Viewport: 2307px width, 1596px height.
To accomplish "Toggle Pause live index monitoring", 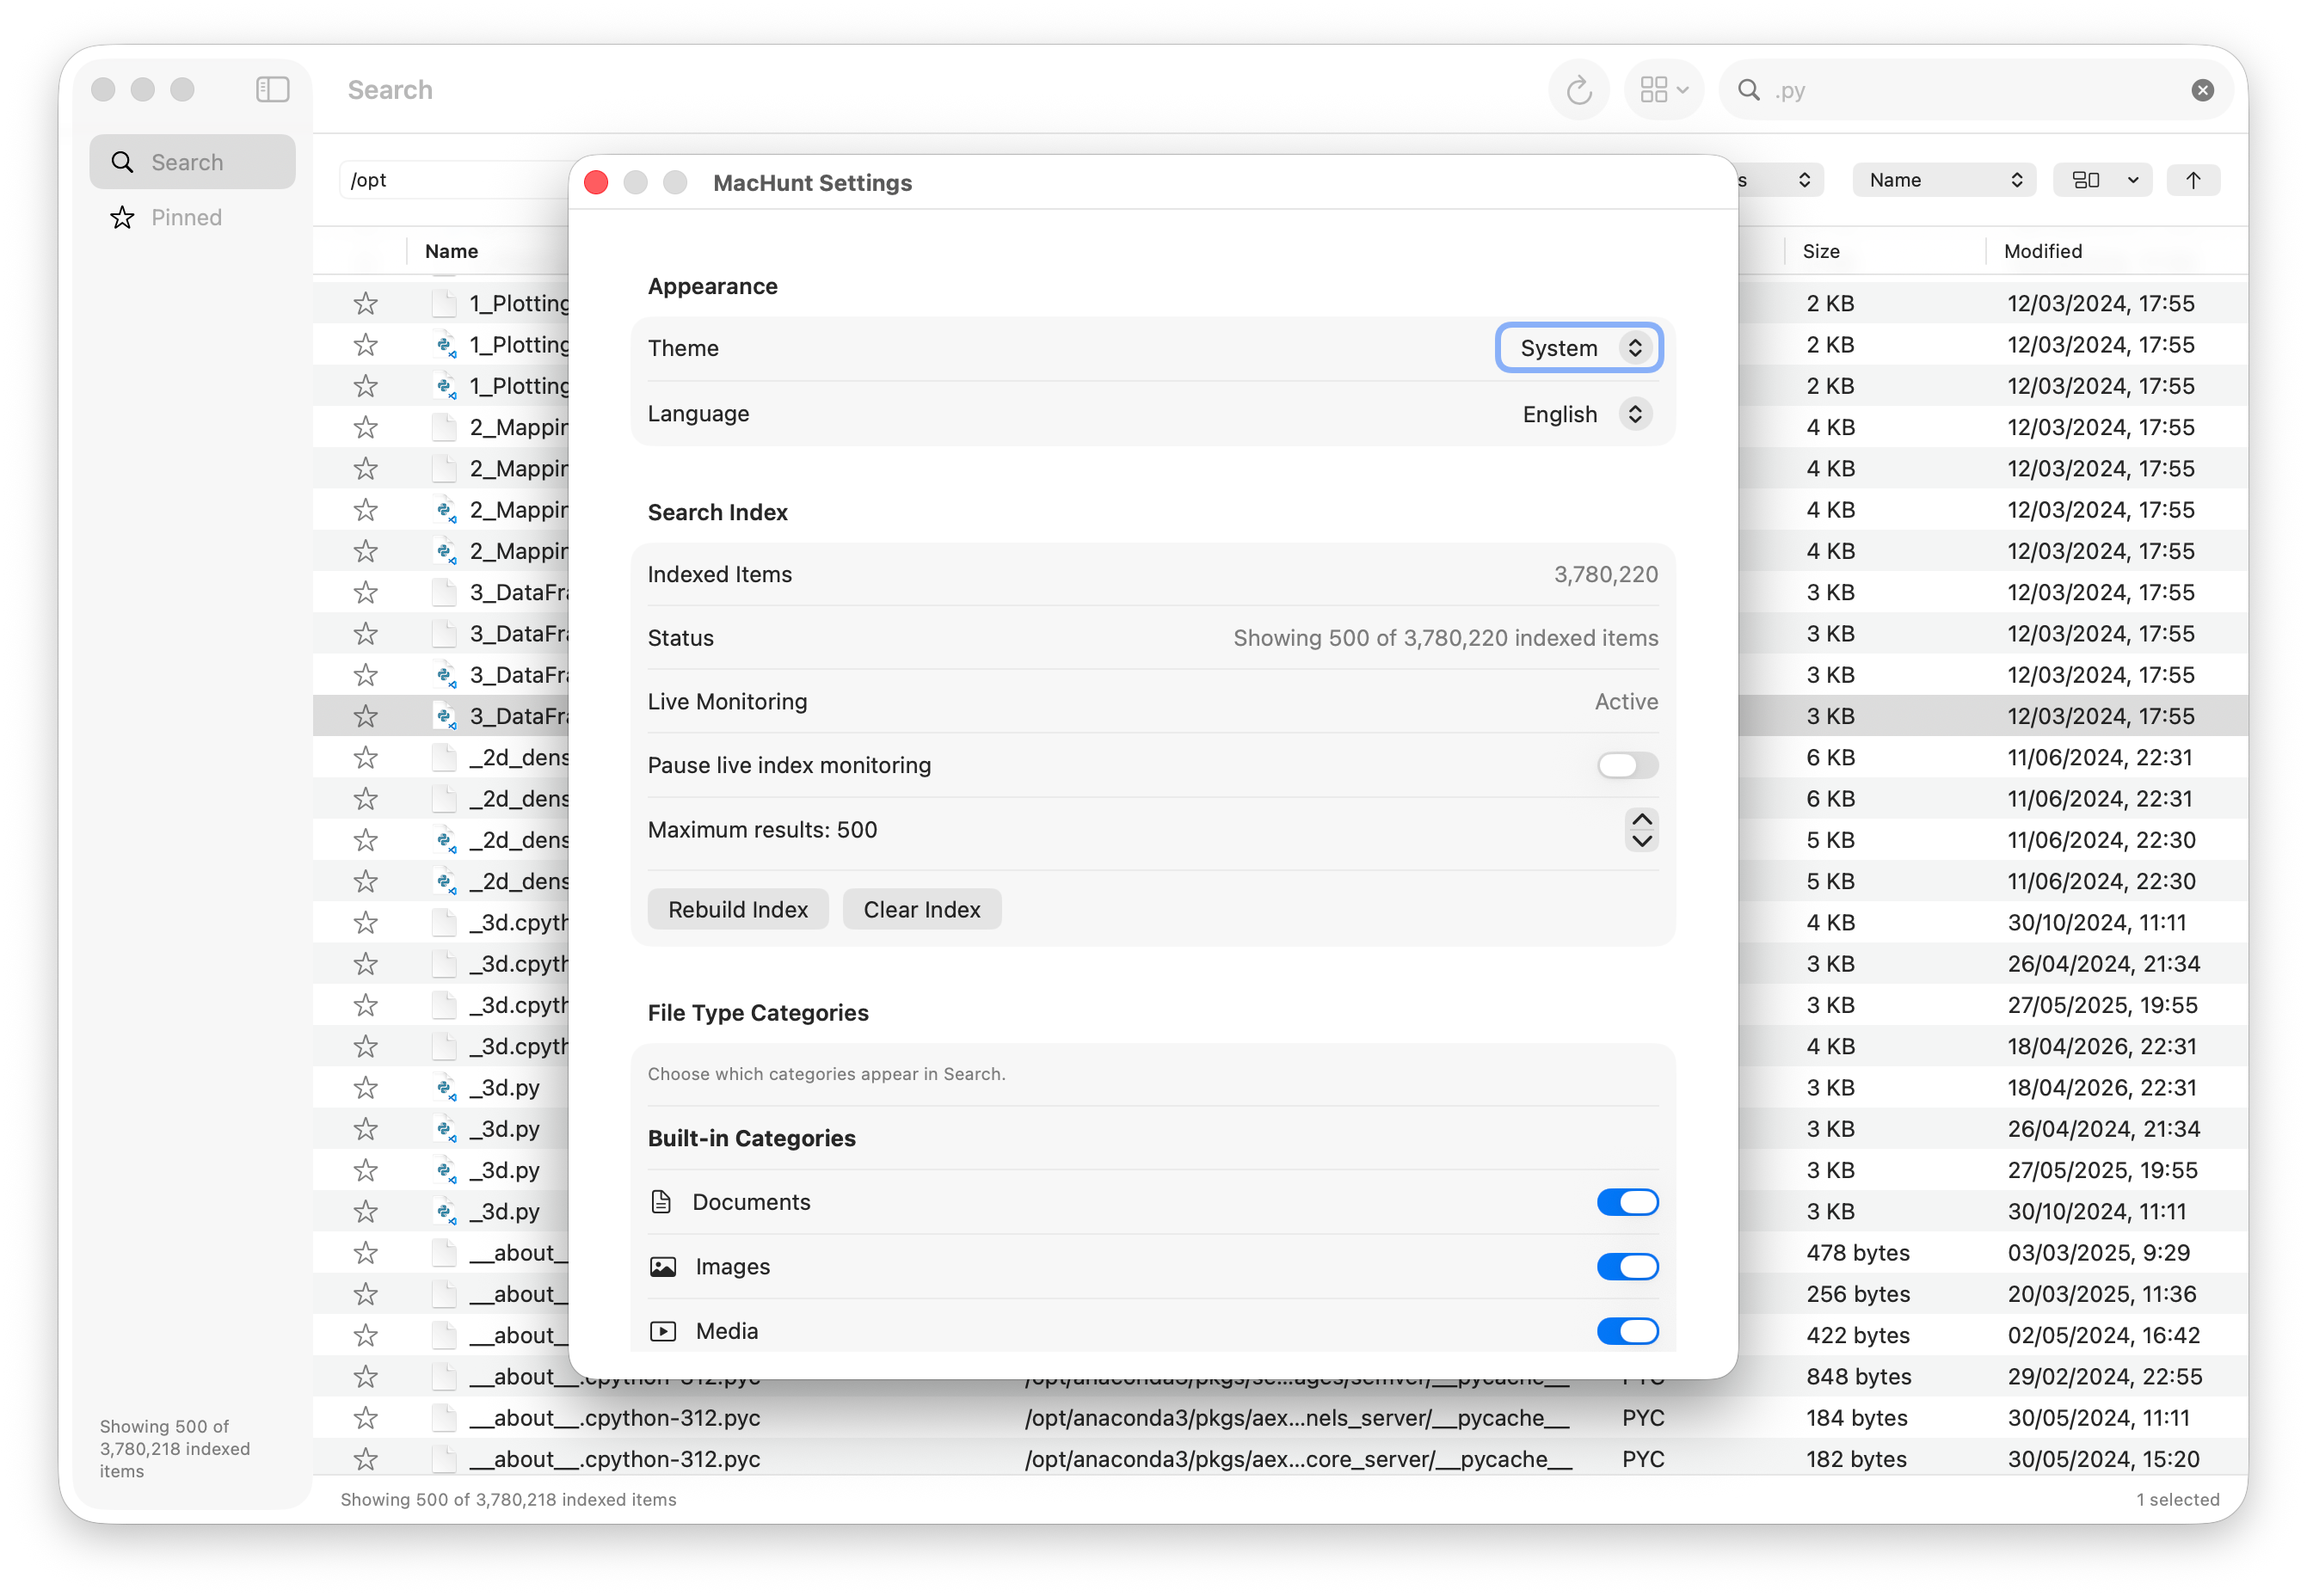I will point(1627,765).
